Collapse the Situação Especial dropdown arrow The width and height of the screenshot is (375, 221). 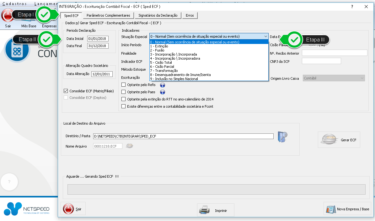(x=266, y=36)
